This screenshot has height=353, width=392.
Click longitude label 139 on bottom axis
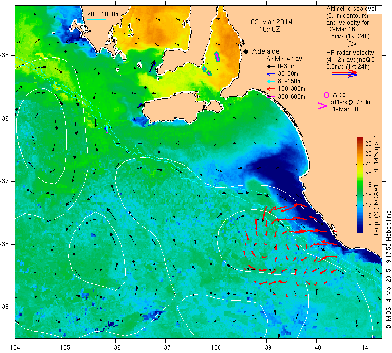266,348
